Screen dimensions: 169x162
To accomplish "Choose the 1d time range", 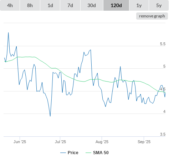I will click(x=50, y=5).
